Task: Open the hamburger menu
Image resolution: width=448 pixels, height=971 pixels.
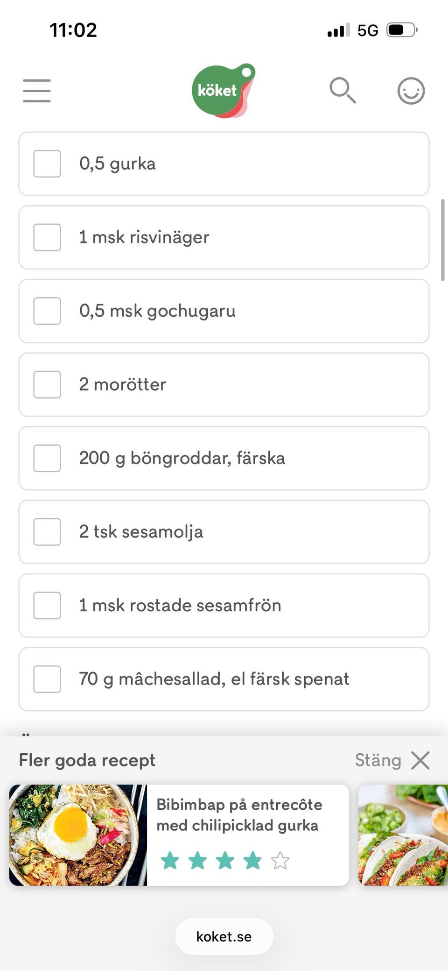Action: [37, 91]
